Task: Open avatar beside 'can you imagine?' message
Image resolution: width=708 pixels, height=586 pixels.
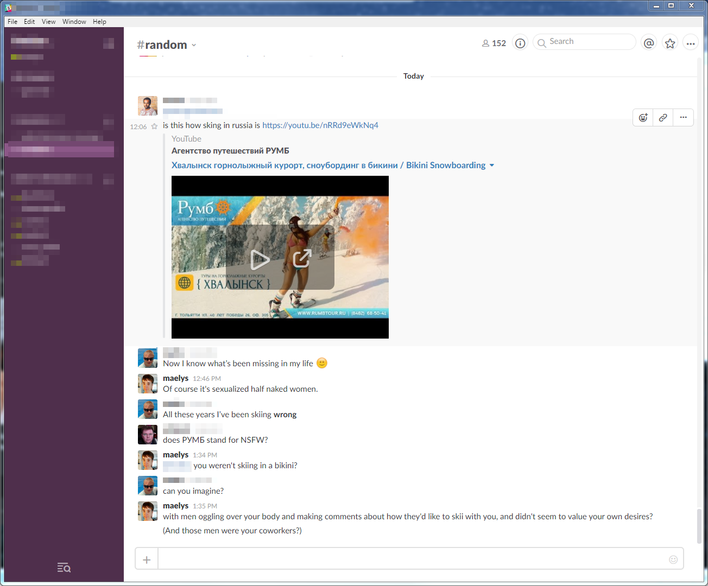Action: (148, 486)
